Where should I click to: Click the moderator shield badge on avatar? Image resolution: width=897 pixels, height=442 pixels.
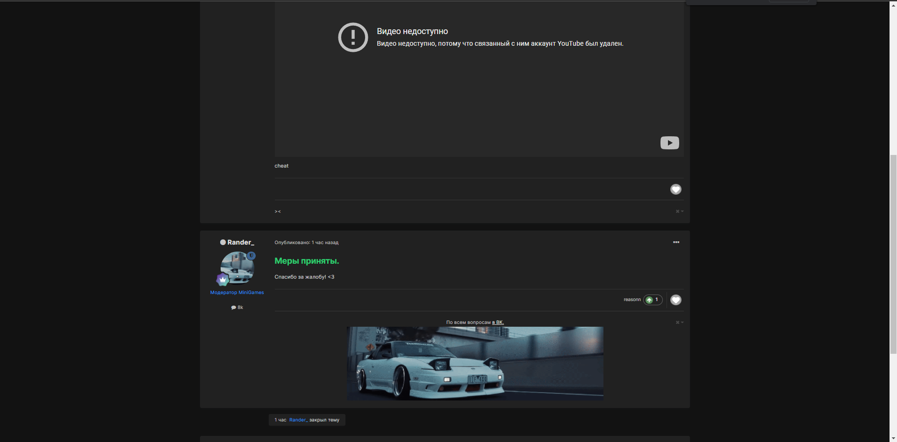pos(251,256)
